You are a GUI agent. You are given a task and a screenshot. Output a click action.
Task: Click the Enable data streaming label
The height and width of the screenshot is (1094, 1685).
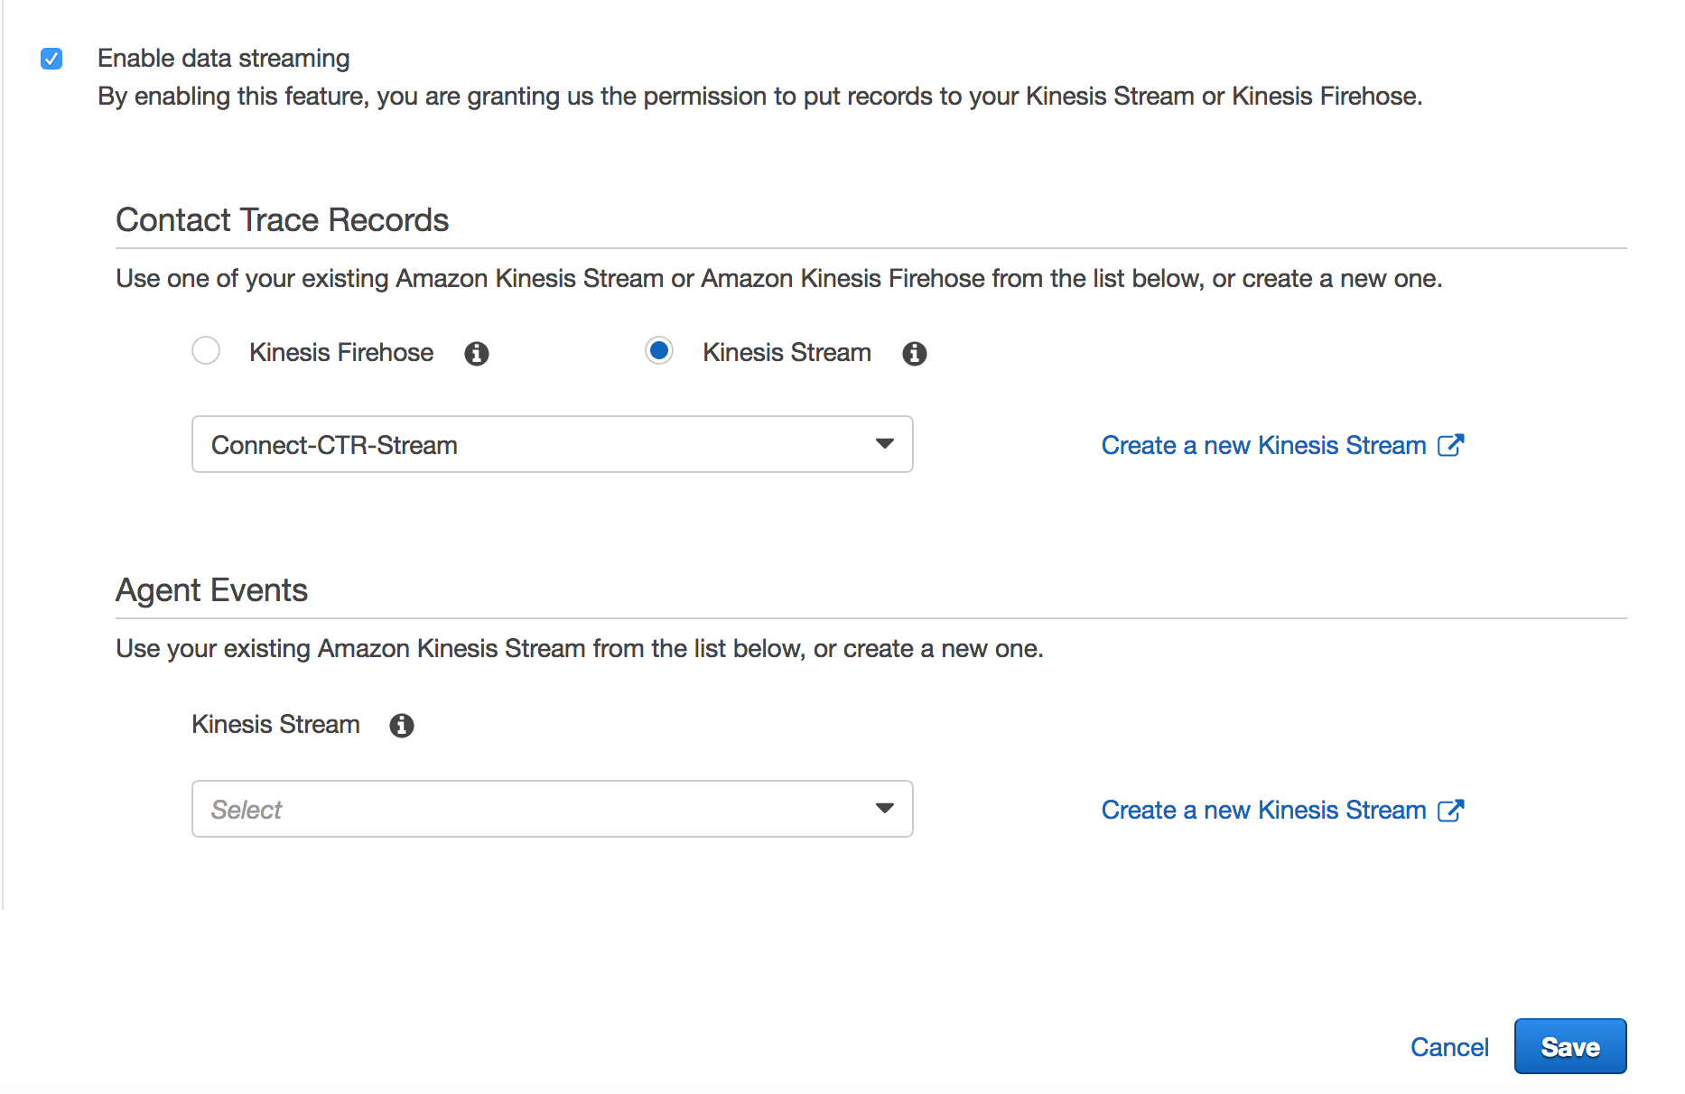pos(223,59)
